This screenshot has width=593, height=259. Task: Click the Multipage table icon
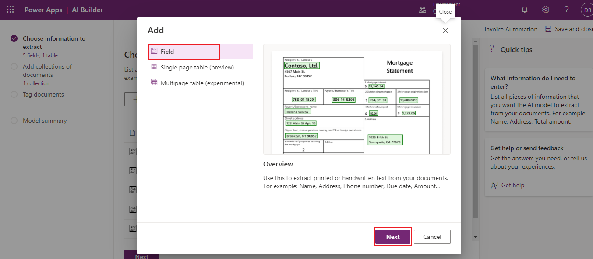pyautogui.click(x=154, y=83)
